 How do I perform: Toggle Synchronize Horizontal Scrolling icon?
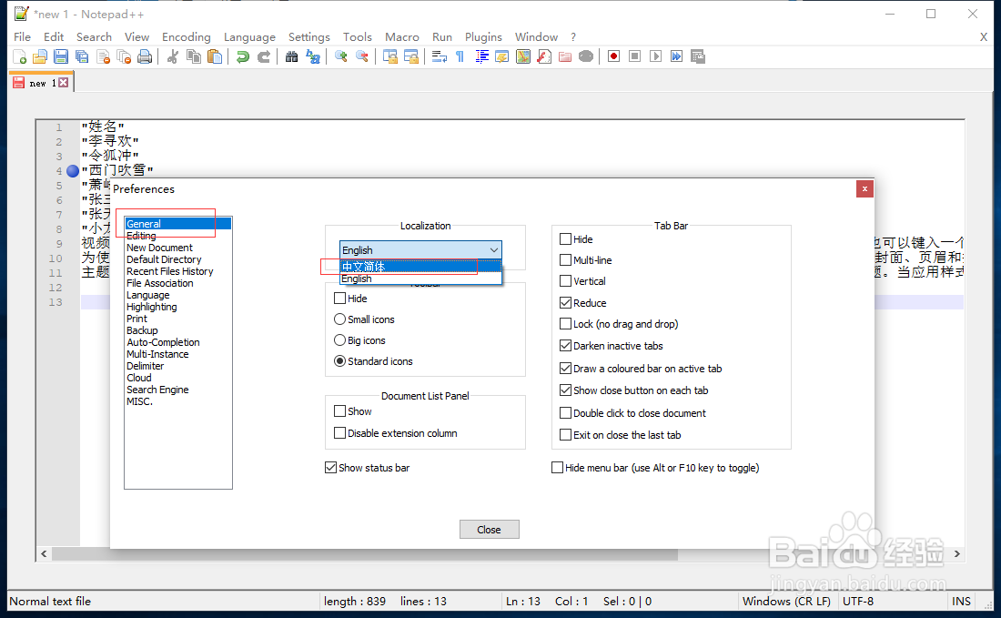coord(411,56)
